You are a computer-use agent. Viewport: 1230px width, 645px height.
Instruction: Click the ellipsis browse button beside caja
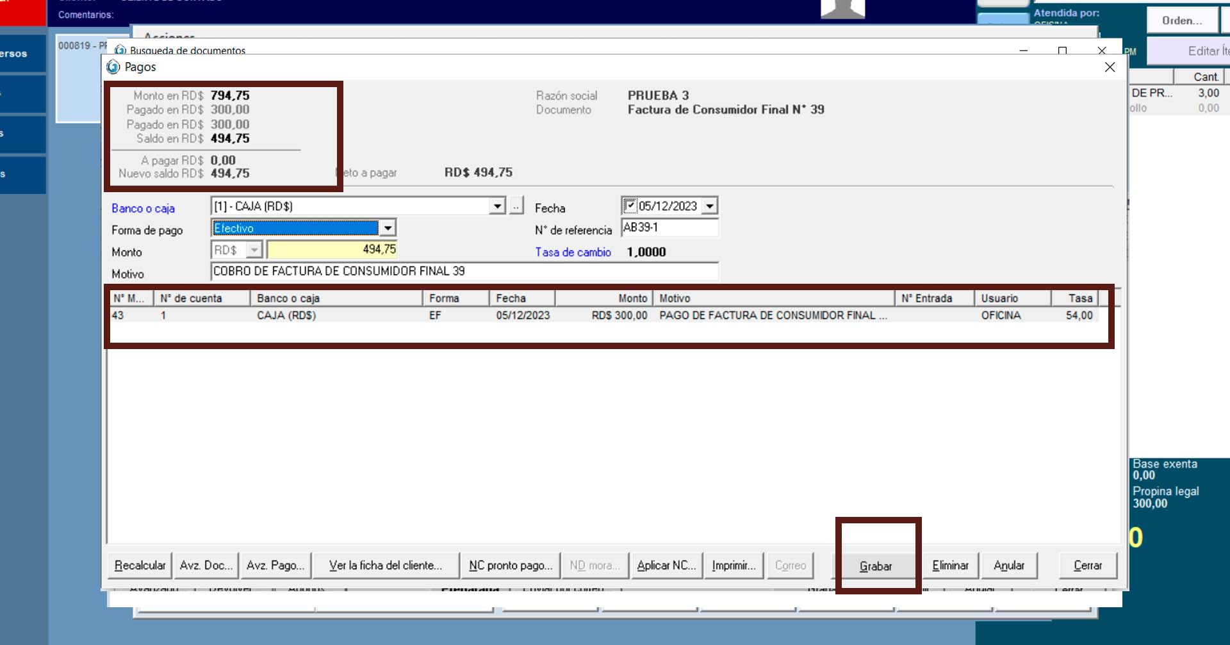click(x=516, y=206)
